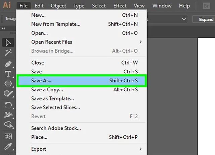215x155 pixels.
Task: Select the Warp tool
Action: pyautogui.click(x=8, y=115)
